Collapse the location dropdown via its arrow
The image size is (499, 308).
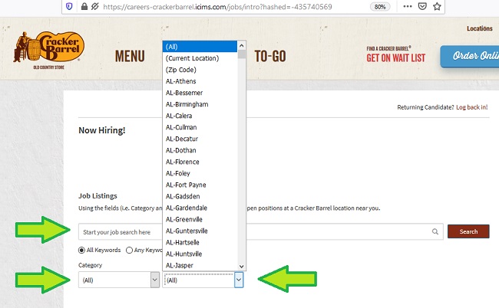(239, 280)
